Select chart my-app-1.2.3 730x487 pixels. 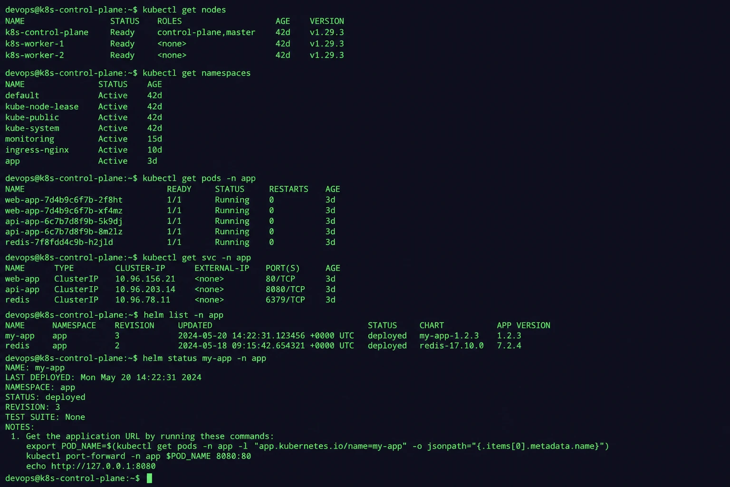tap(449, 336)
